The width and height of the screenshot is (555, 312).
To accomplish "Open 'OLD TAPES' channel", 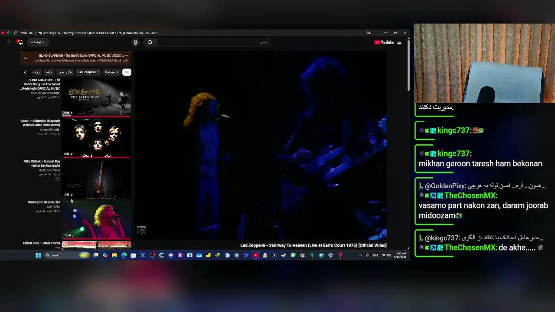I will point(53,207).
